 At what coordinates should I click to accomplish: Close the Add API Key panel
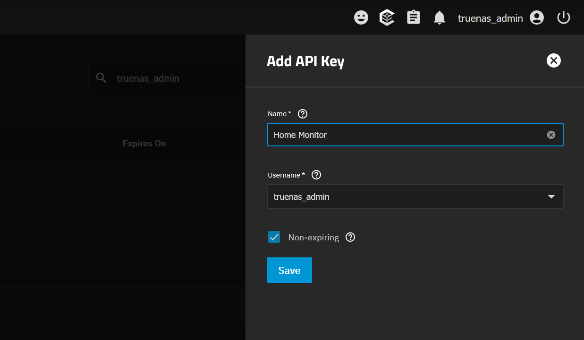[x=554, y=60]
